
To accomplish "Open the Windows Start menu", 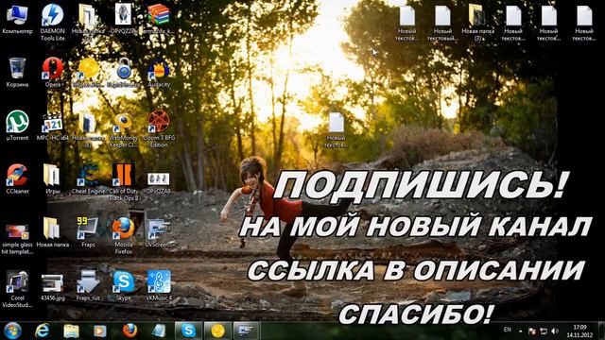I will [12, 331].
